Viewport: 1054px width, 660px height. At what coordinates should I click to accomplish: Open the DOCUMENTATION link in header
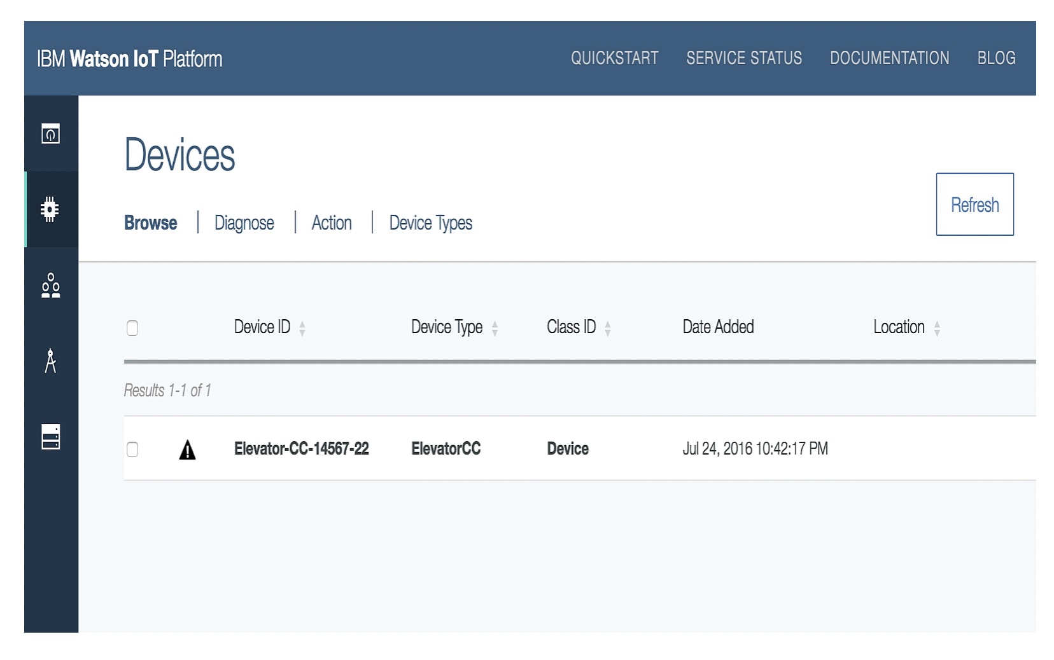tap(889, 58)
